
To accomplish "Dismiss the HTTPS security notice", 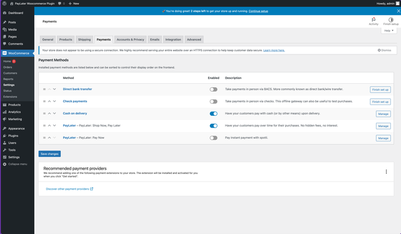I will [x=384, y=50].
